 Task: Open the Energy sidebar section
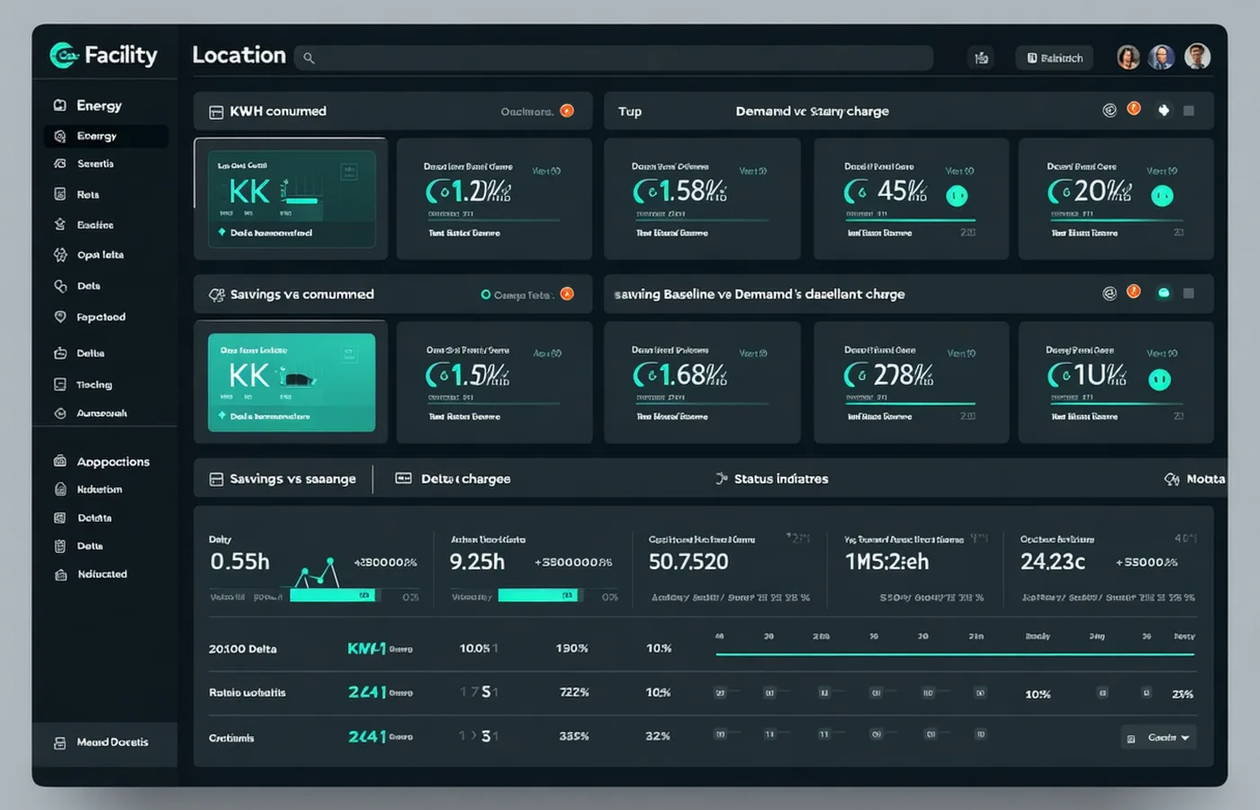[99, 105]
